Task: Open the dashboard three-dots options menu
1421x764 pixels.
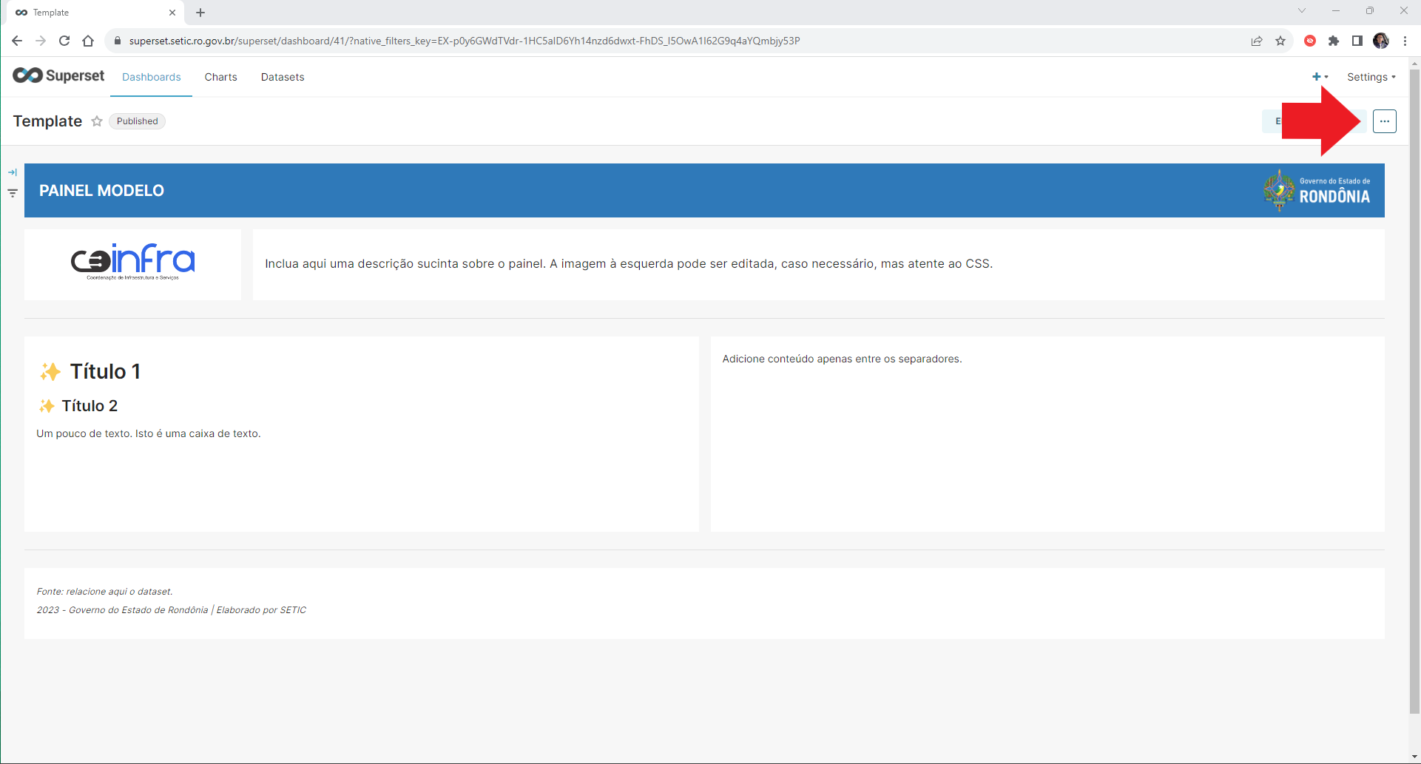Action: click(x=1384, y=121)
